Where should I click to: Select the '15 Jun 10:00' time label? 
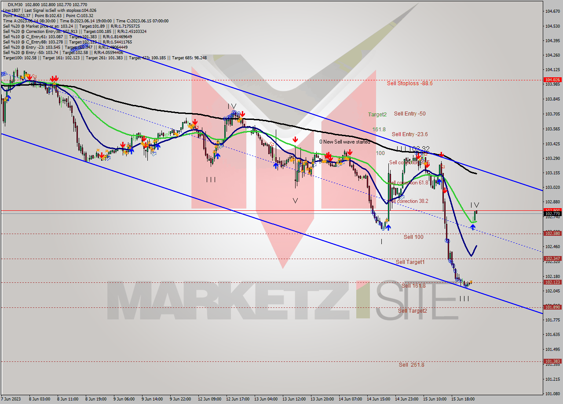435,399
